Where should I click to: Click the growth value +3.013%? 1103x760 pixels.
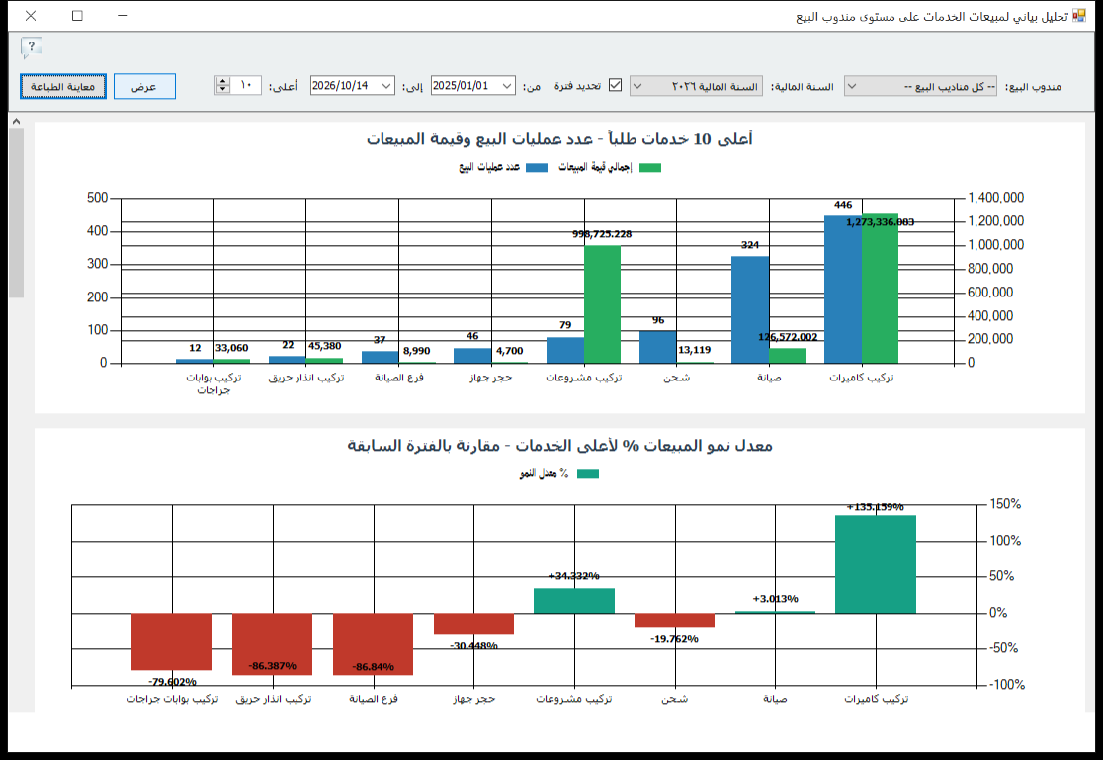pyautogui.click(x=775, y=599)
